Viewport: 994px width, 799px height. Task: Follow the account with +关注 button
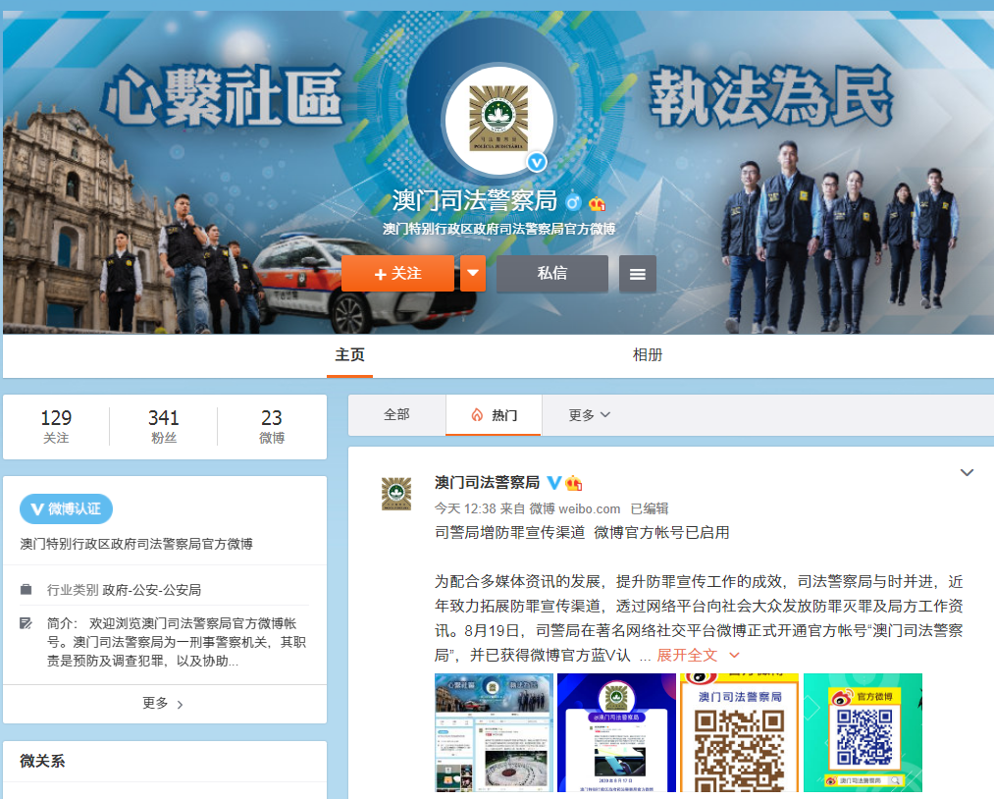click(398, 273)
